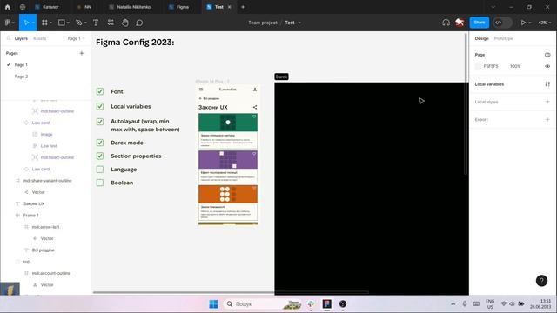The image size is (557, 313).
Task: Uncheck the Section properties checkbox
Action: tap(100, 156)
